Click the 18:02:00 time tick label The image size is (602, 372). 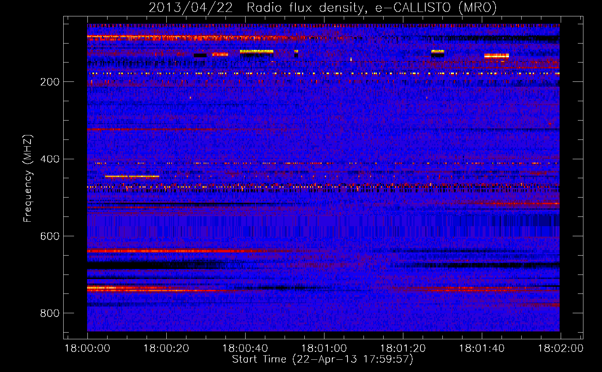(x=561, y=349)
